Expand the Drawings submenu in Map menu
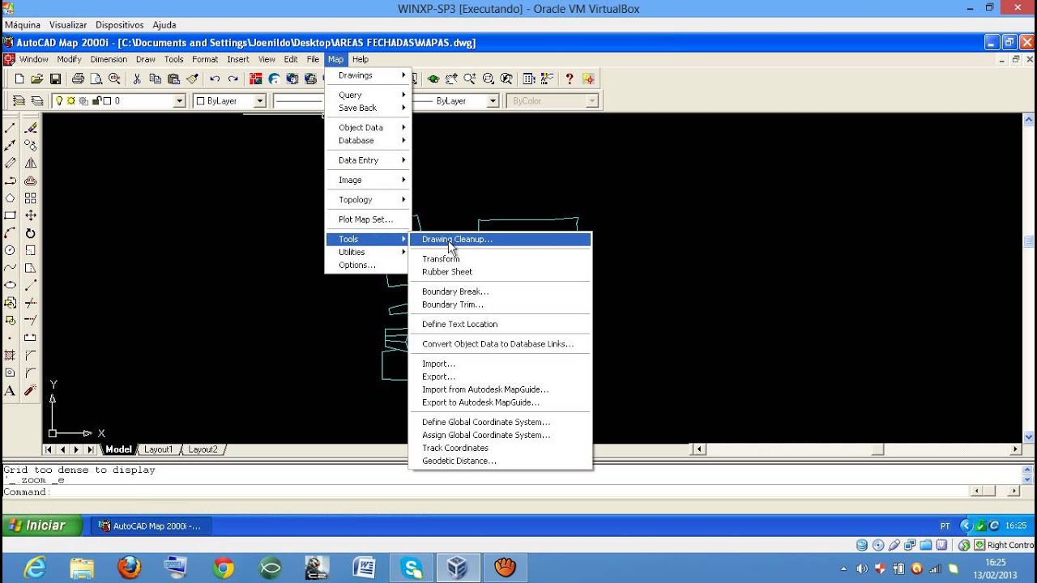 pyautogui.click(x=369, y=75)
